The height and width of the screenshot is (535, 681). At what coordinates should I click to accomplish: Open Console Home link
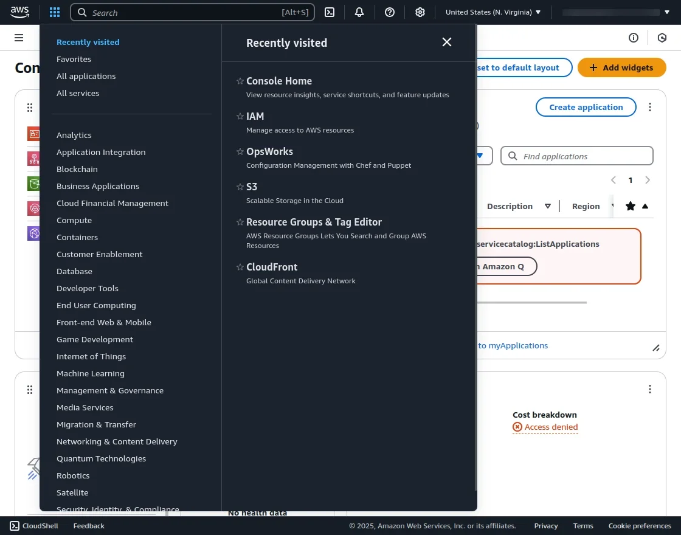pos(279,81)
